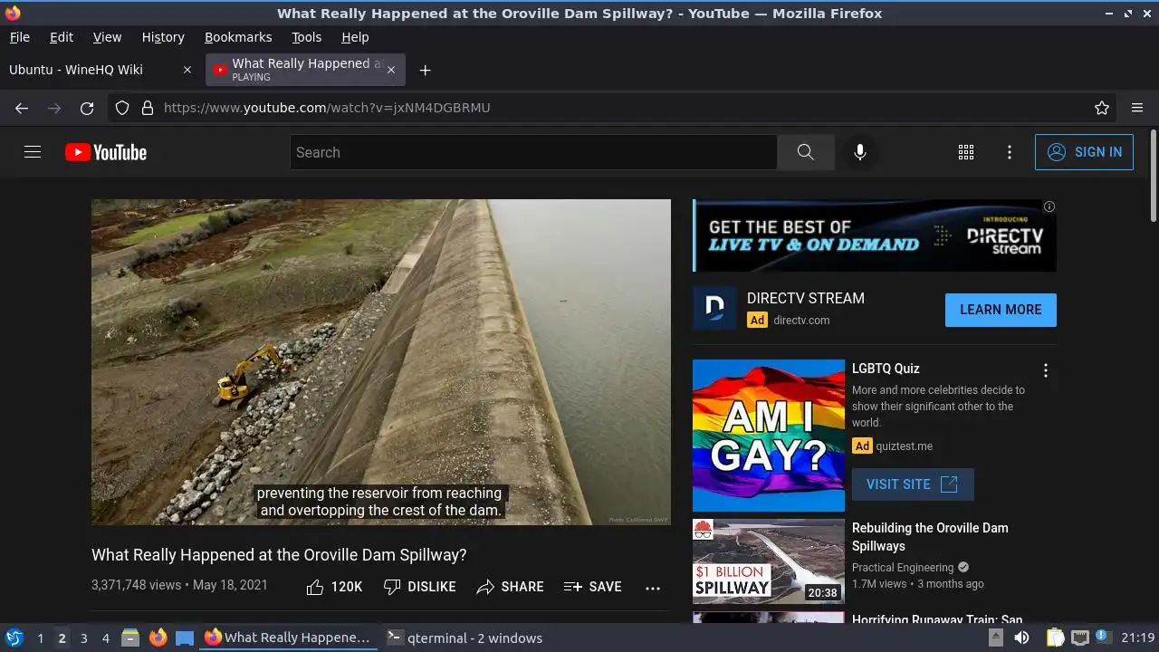Viewport: 1159px width, 652px height.
Task: Click the Rebuilding the Oroville Dam Spillways title
Action: click(x=930, y=537)
